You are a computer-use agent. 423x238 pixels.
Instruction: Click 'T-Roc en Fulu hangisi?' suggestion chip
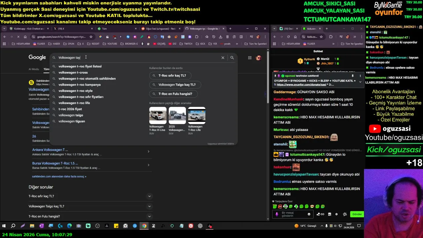click(173, 94)
